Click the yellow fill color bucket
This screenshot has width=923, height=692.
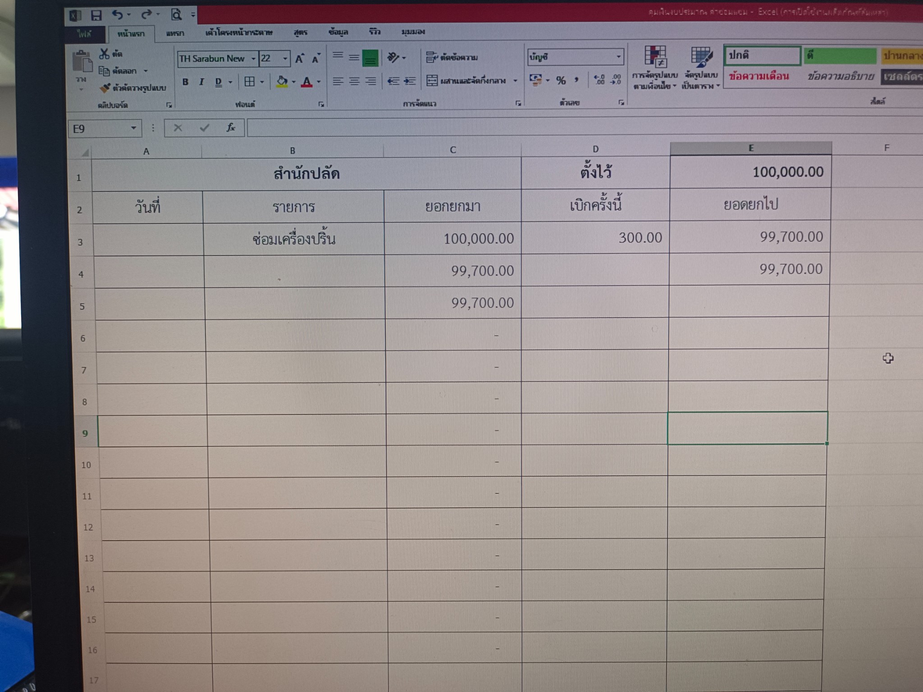click(282, 82)
